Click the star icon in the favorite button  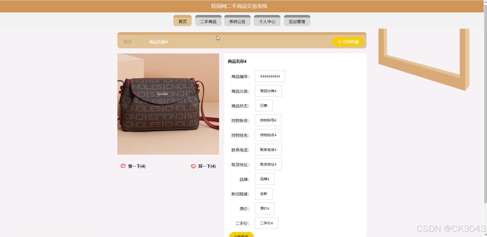click(x=340, y=42)
